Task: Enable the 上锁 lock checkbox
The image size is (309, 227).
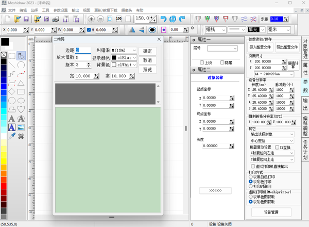Action: point(202,62)
